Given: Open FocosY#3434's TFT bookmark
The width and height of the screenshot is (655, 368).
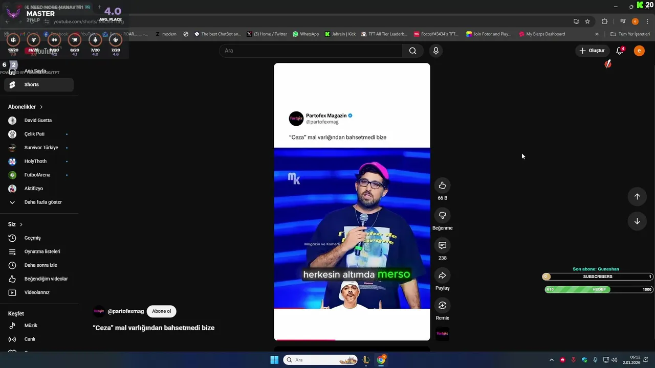Looking at the screenshot, I should click(x=436, y=34).
